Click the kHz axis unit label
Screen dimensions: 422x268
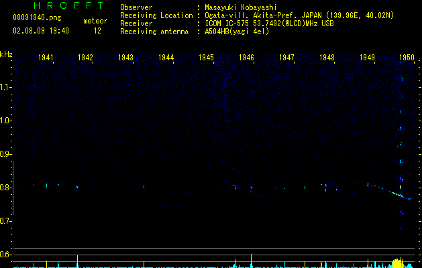(6, 54)
